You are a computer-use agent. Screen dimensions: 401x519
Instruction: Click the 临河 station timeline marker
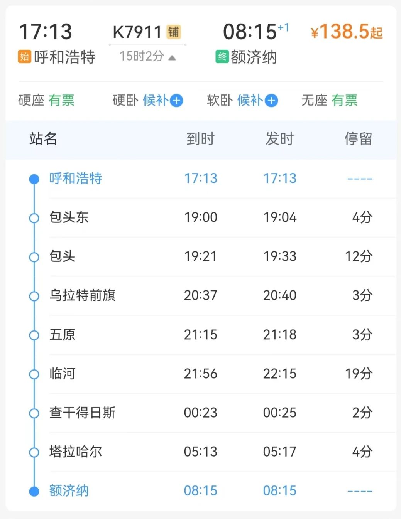click(34, 374)
